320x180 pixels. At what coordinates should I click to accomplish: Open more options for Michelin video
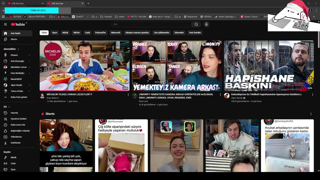128,95
